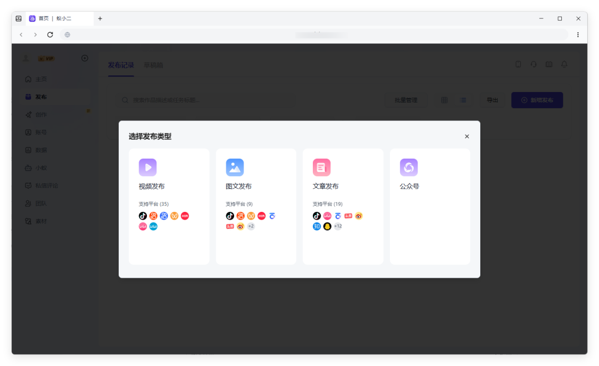This screenshot has height=366, width=599.
Task: Open 小蚁 in the sidebar
Action: tap(56, 167)
